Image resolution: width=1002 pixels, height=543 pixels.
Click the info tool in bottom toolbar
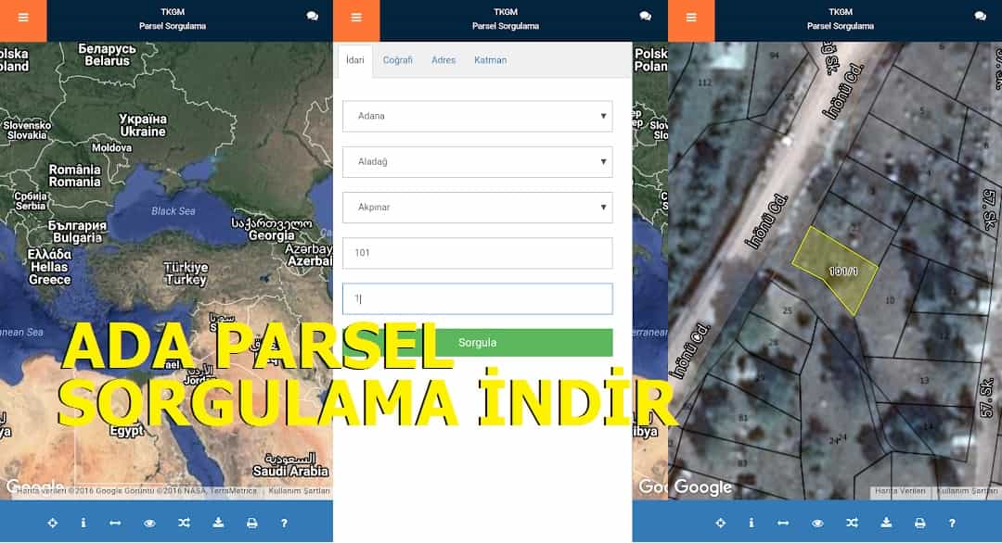(x=83, y=523)
